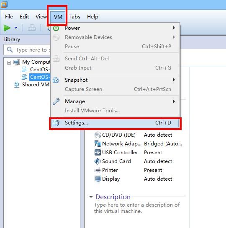
Task: Open the View menu
Action: (41, 17)
